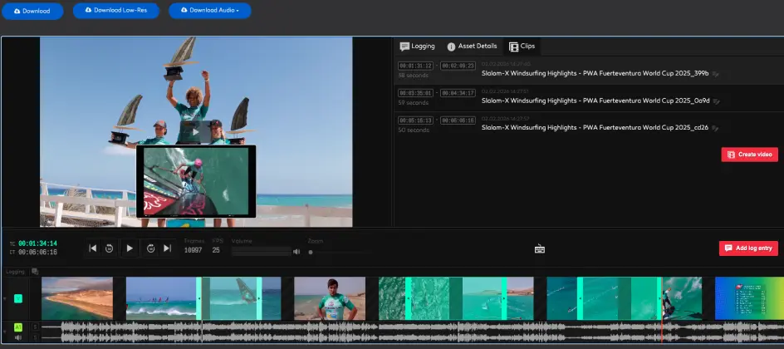Screen dimensions: 784x349
Task: Click the man in green jersey thumbnail
Action: pos(330,298)
